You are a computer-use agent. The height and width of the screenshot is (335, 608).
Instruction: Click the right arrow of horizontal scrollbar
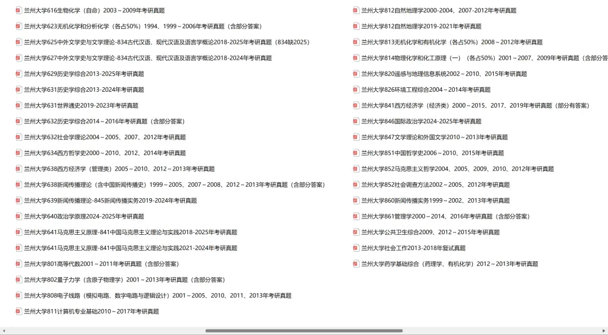(603, 330)
